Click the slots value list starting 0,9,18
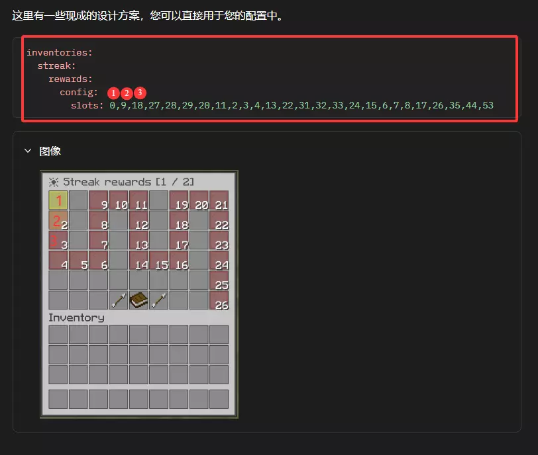Screen dimensions: 538x455 301,105
